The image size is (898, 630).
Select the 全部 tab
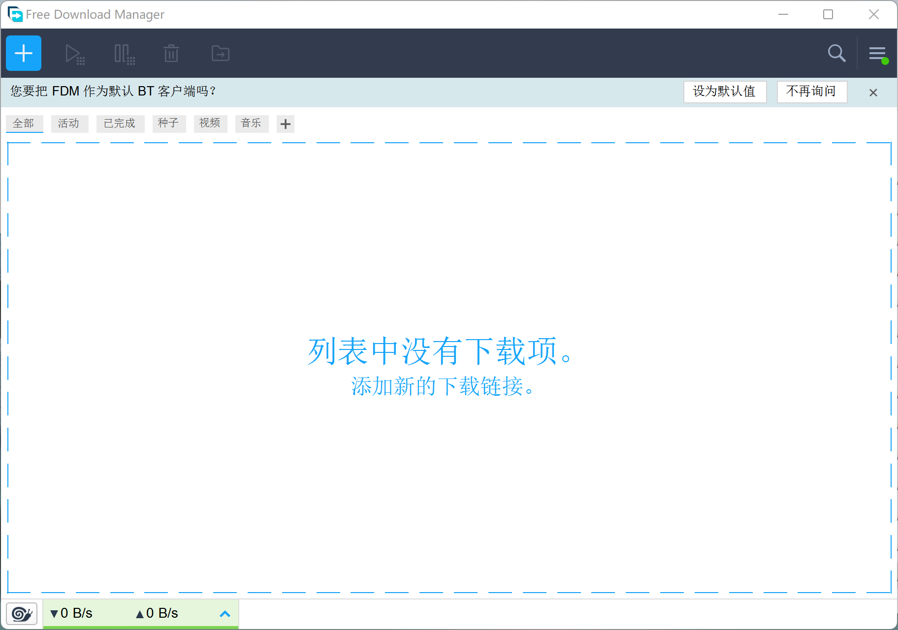[24, 124]
